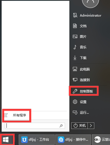Click the Windows Start button

[6, 140]
